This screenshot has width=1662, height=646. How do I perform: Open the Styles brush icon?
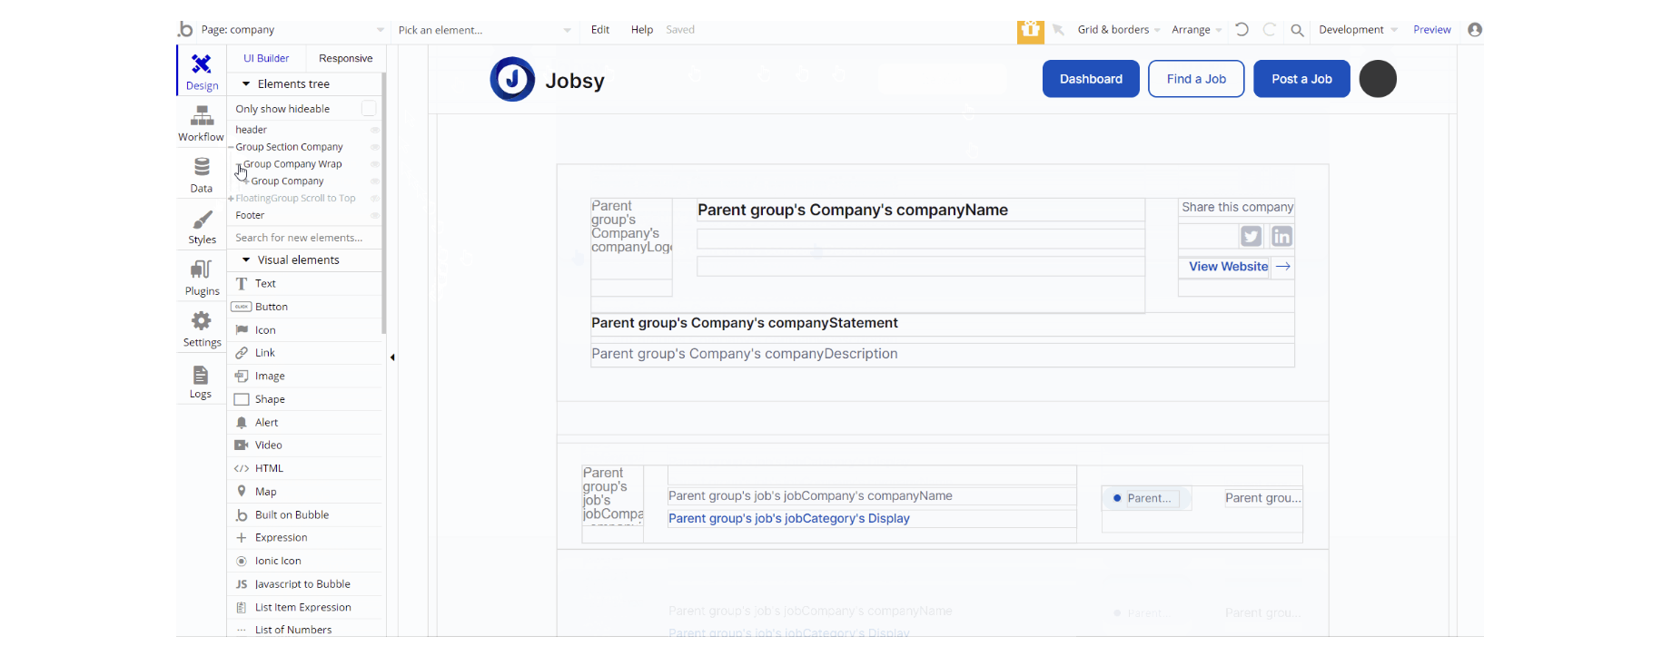(202, 220)
